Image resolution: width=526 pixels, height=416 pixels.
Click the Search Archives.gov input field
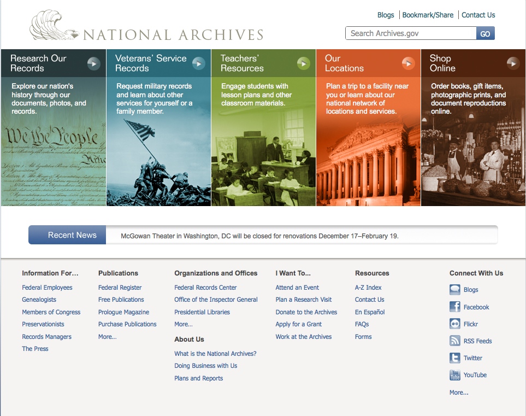411,33
